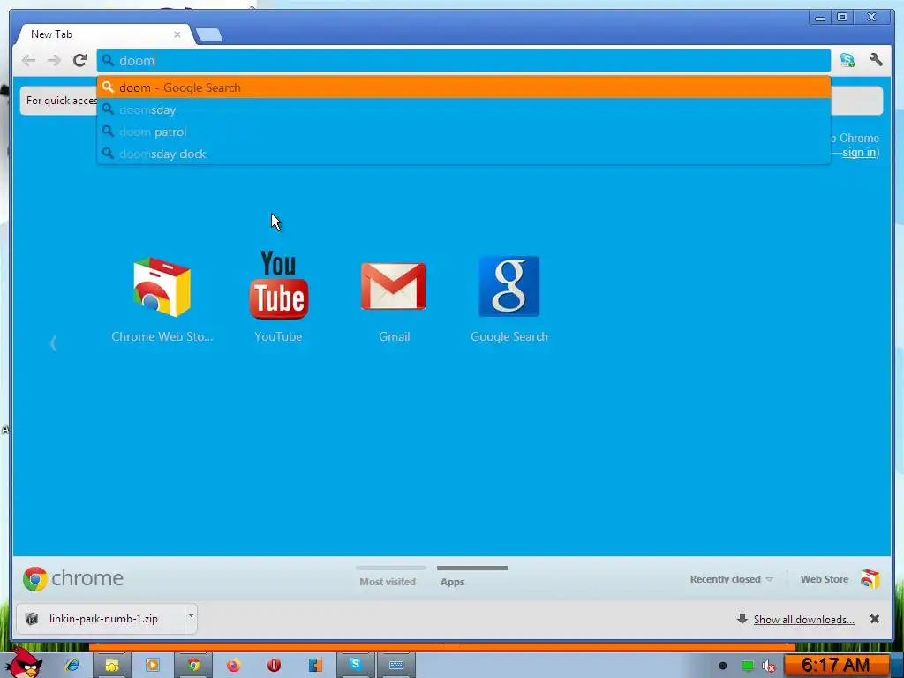
Task: Open Internet Explorer from the taskbar
Action: [x=72, y=665]
